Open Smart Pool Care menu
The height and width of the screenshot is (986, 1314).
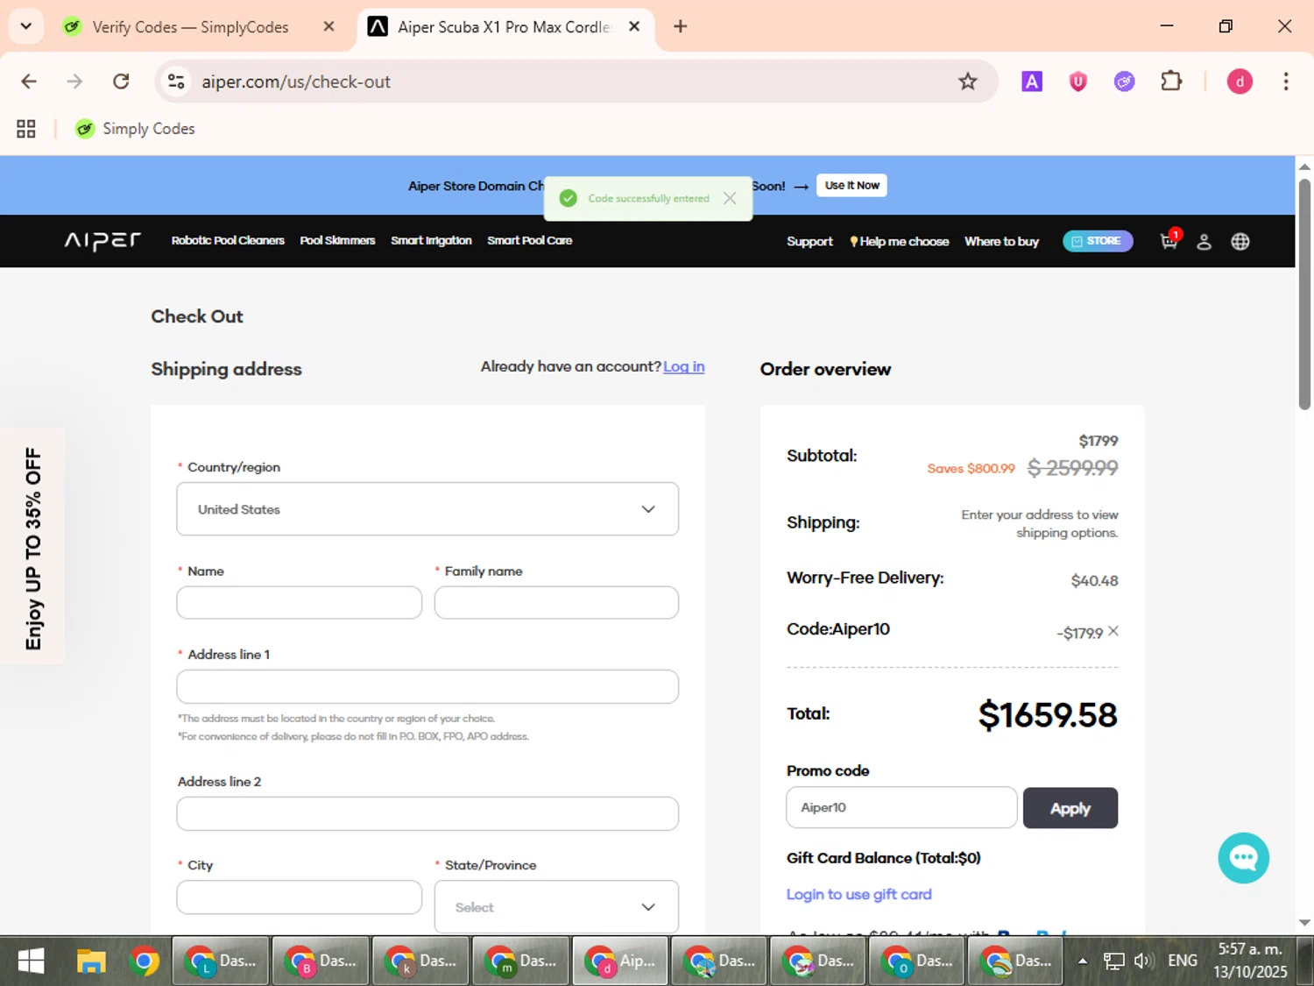tap(529, 240)
